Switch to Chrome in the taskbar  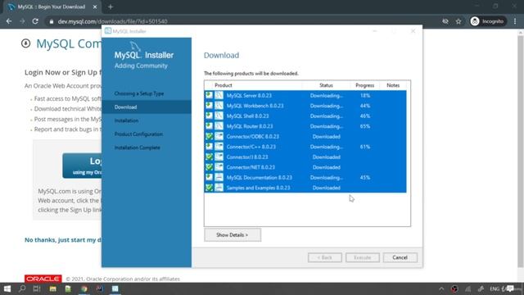point(84,289)
